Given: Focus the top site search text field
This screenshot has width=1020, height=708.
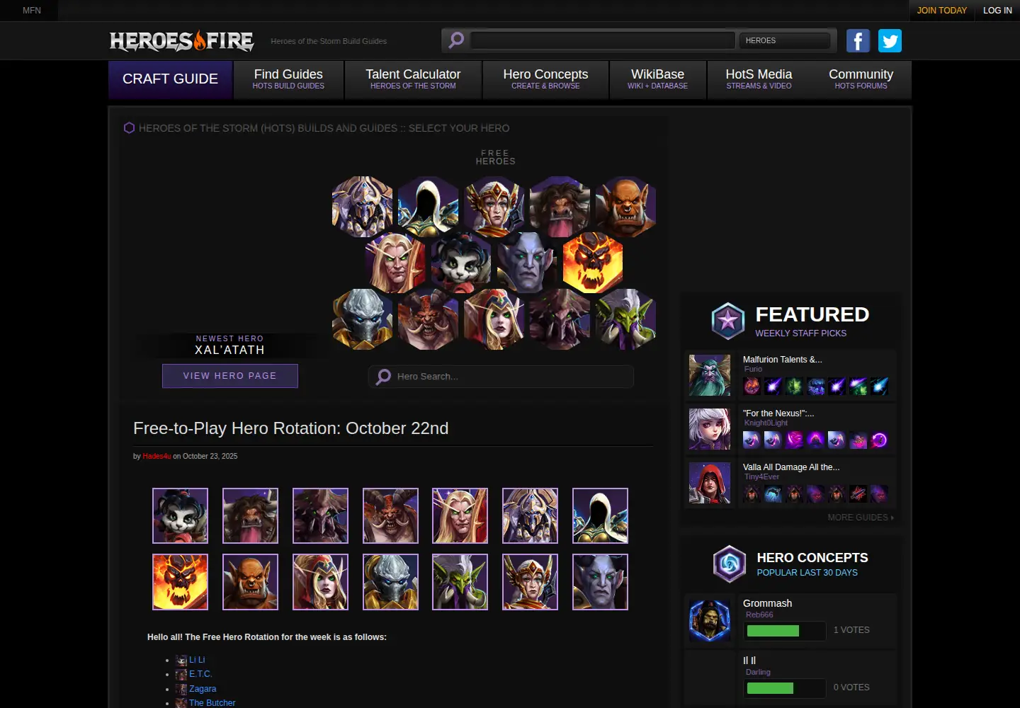Looking at the screenshot, I should pos(603,40).
